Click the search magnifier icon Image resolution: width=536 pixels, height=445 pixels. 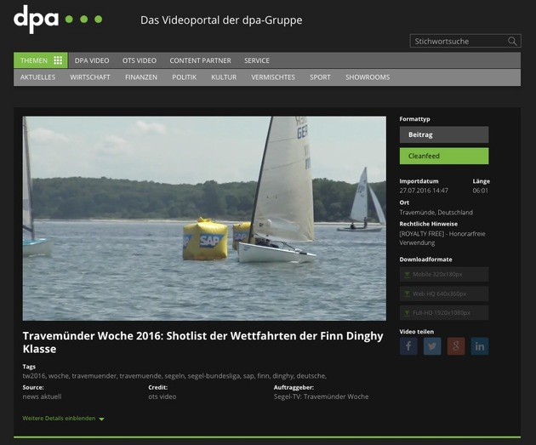[512, 41]
